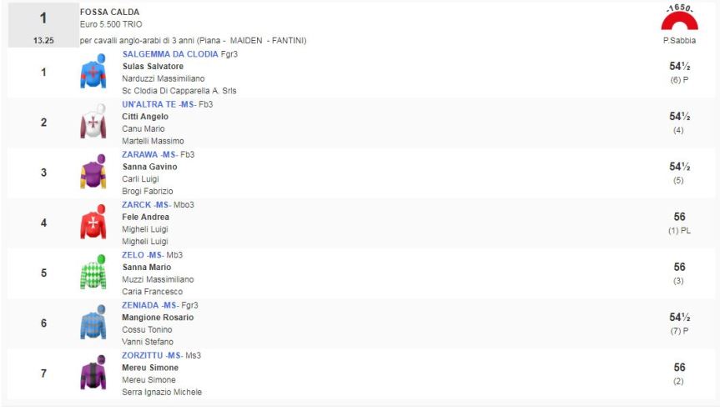Screen dimensions: 720x416
Task: Click race number 1 box at 13.25
Action: point(43,25)
